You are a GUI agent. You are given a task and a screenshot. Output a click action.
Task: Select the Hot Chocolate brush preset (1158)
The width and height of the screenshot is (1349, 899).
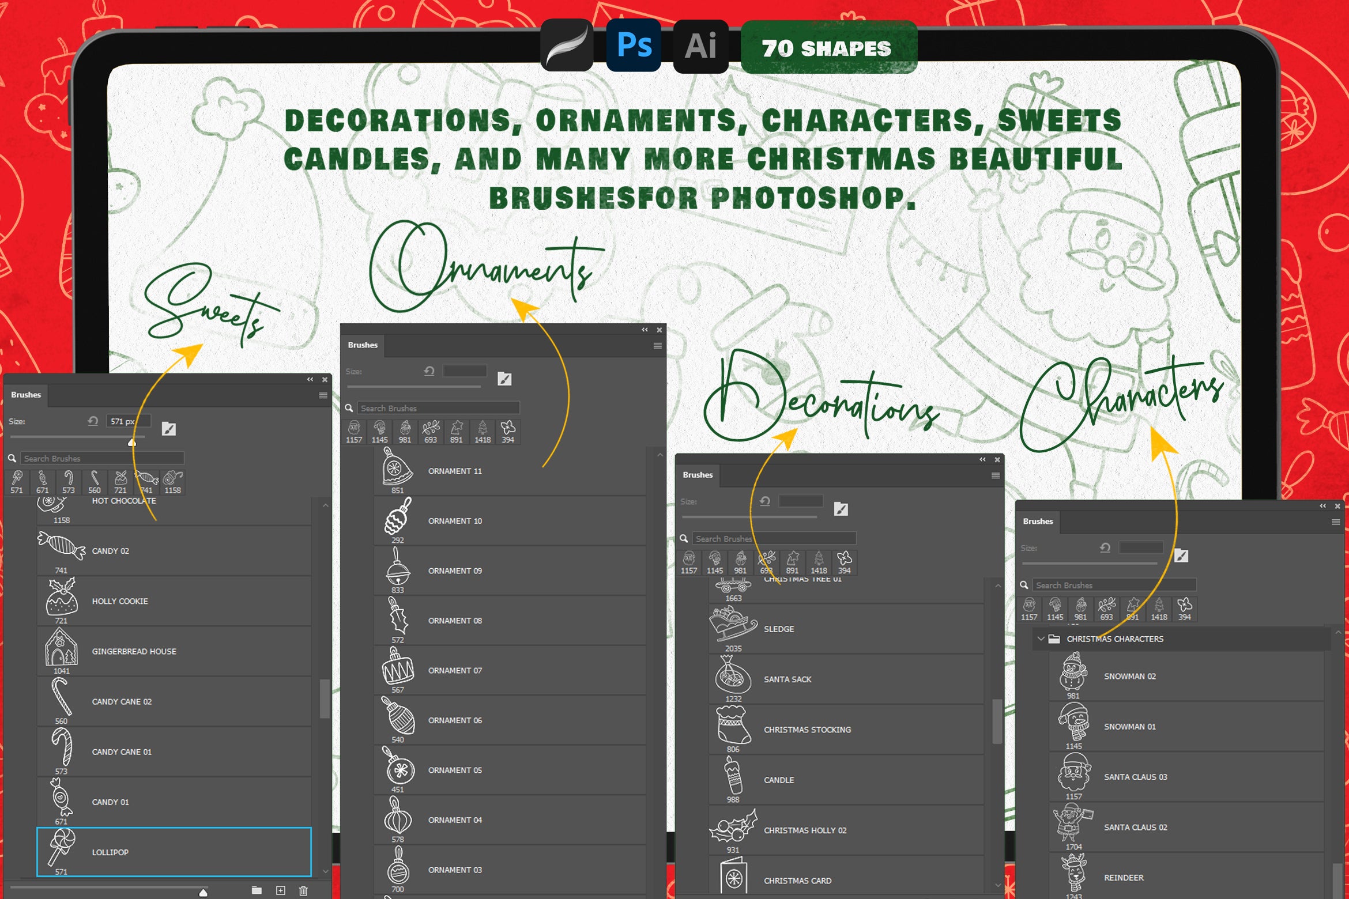pyautogui.click(x=172, y=478)
